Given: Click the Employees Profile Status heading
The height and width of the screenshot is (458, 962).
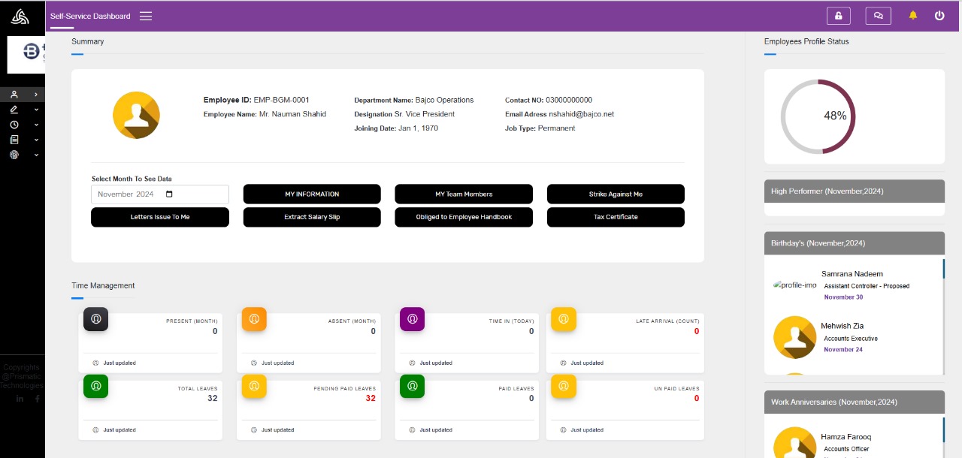Looking at the screenshot, I should 806,41.
